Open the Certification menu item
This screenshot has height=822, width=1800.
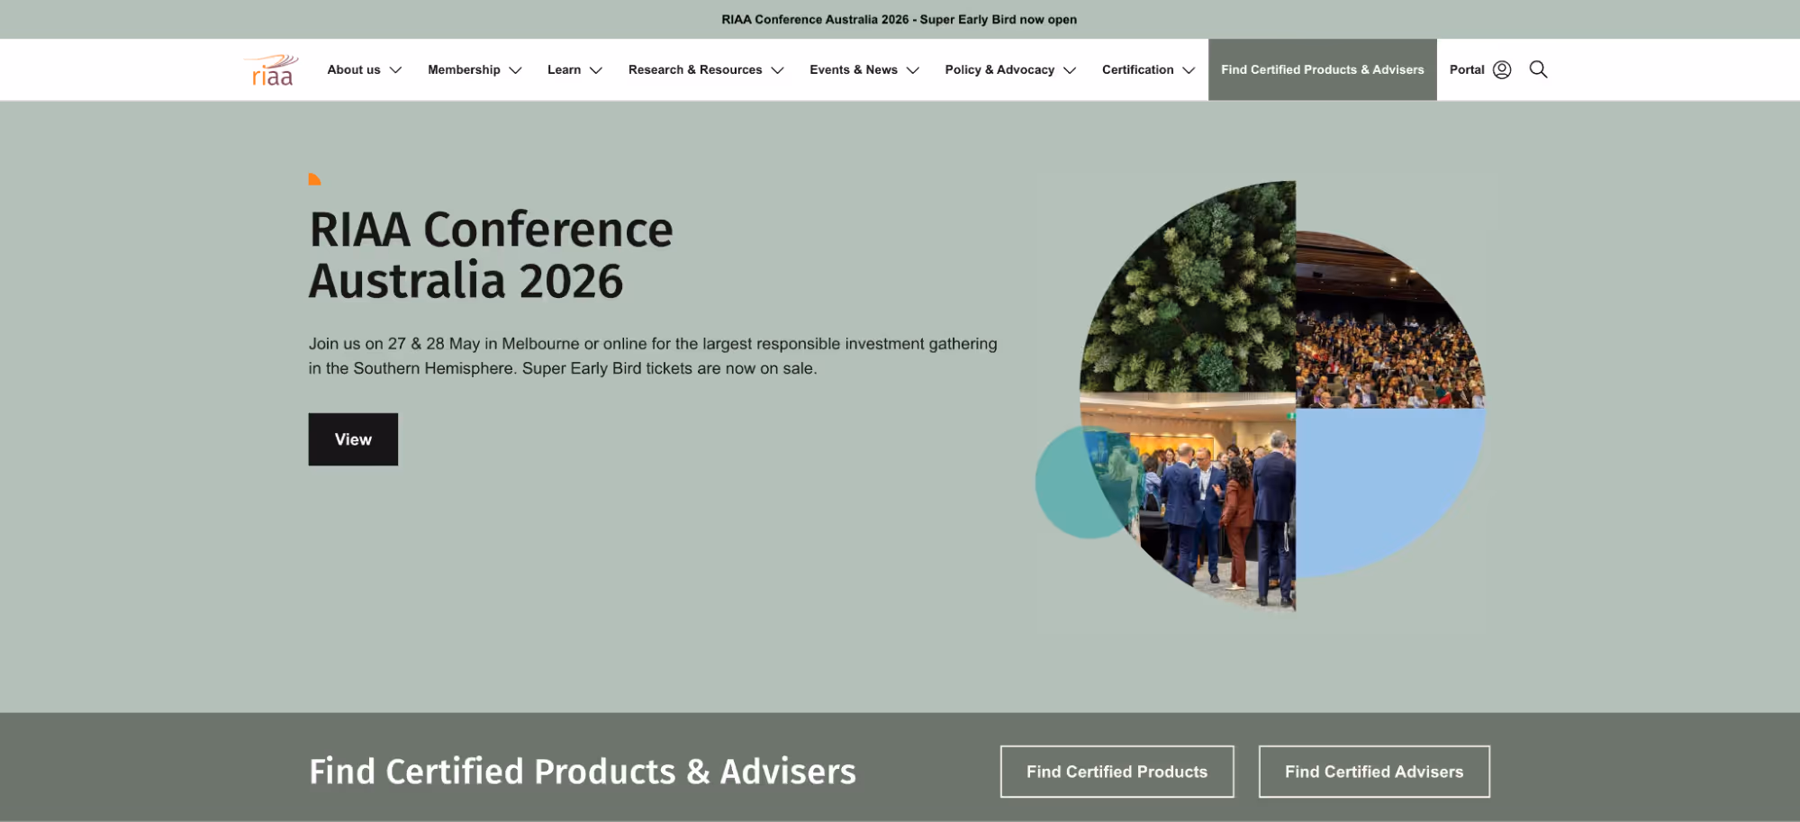[1137, 69]
